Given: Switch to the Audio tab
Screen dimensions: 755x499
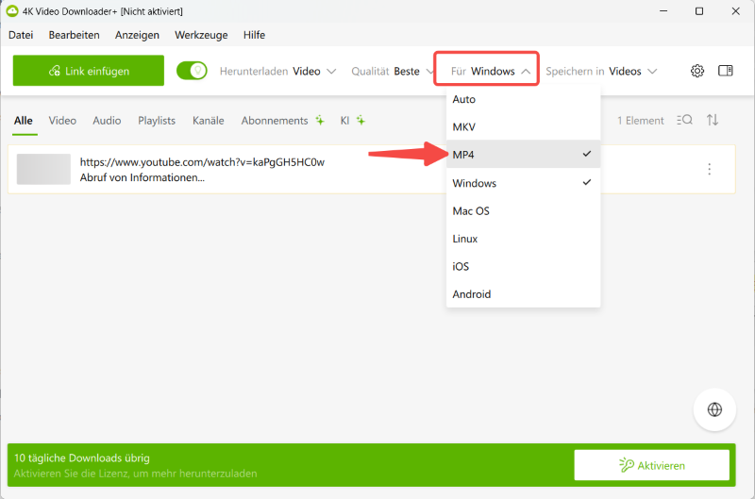Looking at the screenshot, I should click(107, 121).
